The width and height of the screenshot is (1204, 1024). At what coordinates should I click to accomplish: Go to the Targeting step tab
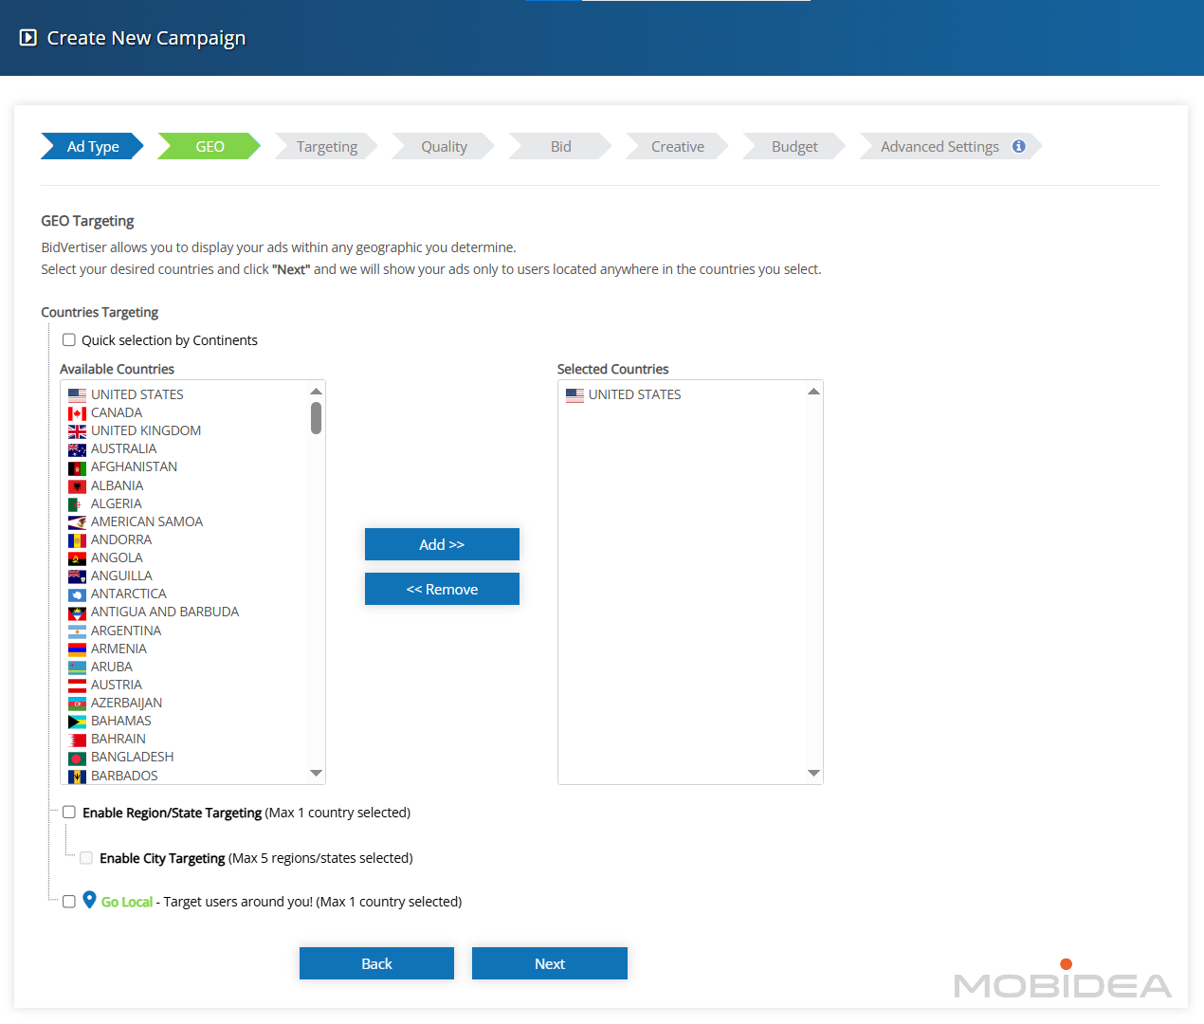tap(326, 147)
